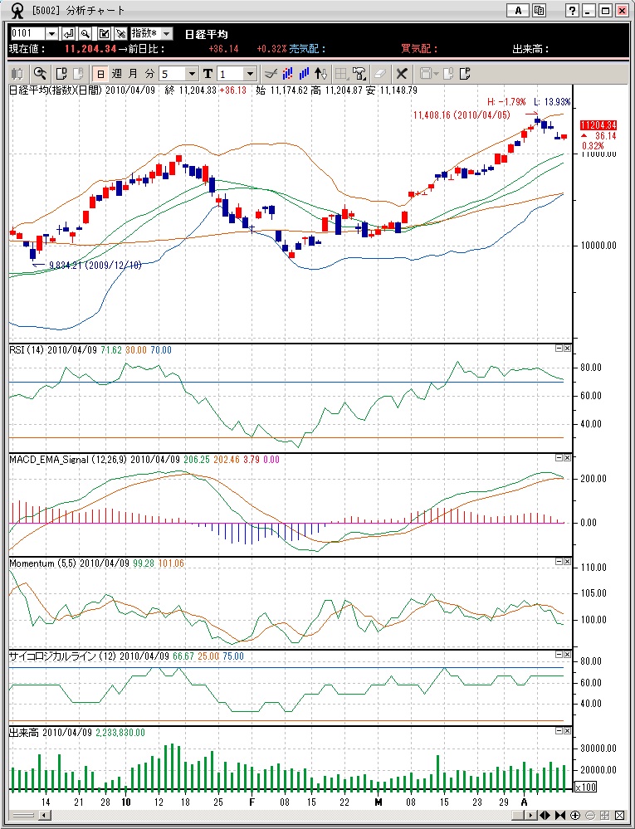Click the magnifier zoom tool in chart toolbar
Image resolution: width=635 pixels, height=829 pixels.
tap(38, 74)
